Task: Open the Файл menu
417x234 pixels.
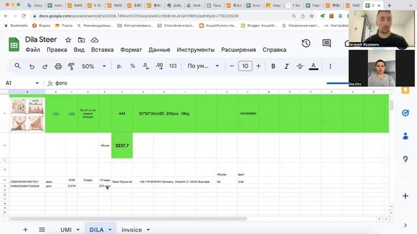Action: [x=33, y=50]
